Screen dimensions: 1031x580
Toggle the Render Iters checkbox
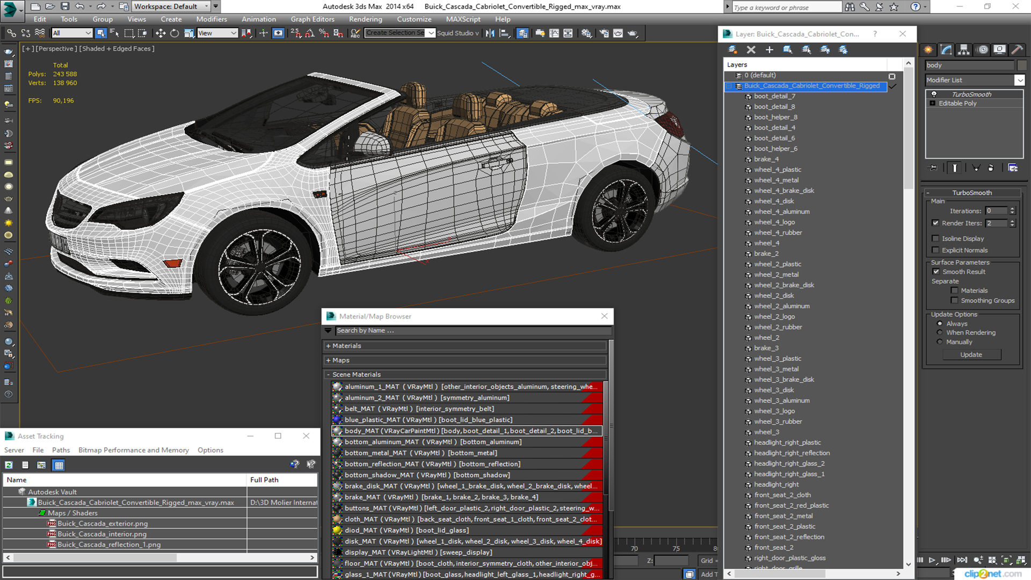936,223
